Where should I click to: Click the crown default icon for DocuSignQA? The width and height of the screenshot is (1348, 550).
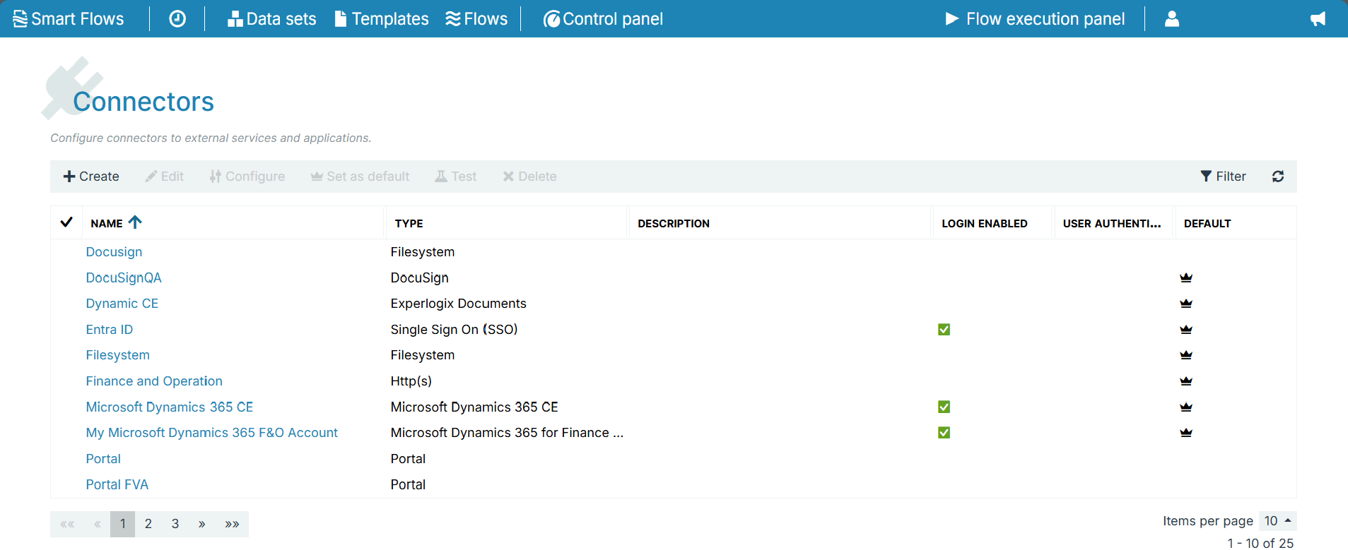(1186, 278)
